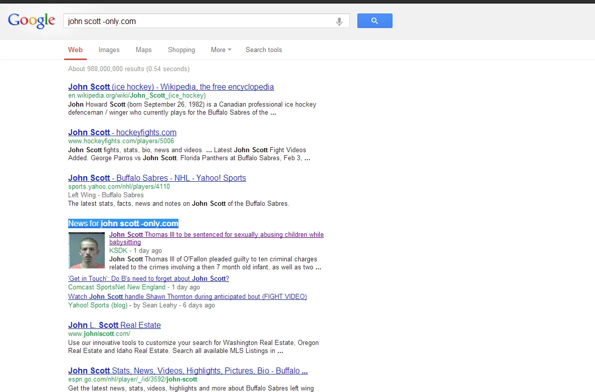
Task: Open the Yahoo! Sports Buffalo Sabres result
Action: pyautogui.click(x=157, y=178)
